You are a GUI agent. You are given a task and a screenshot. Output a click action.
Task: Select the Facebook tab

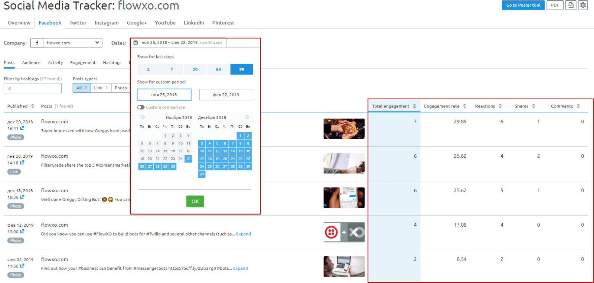(50, 23)
